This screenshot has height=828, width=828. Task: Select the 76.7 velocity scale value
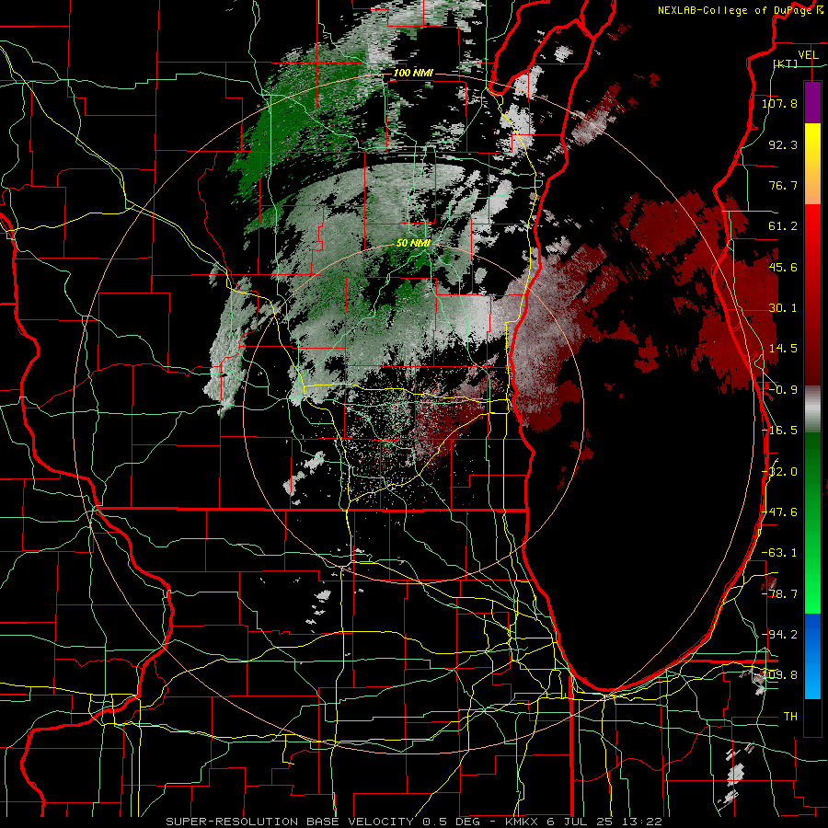point(783,185)
